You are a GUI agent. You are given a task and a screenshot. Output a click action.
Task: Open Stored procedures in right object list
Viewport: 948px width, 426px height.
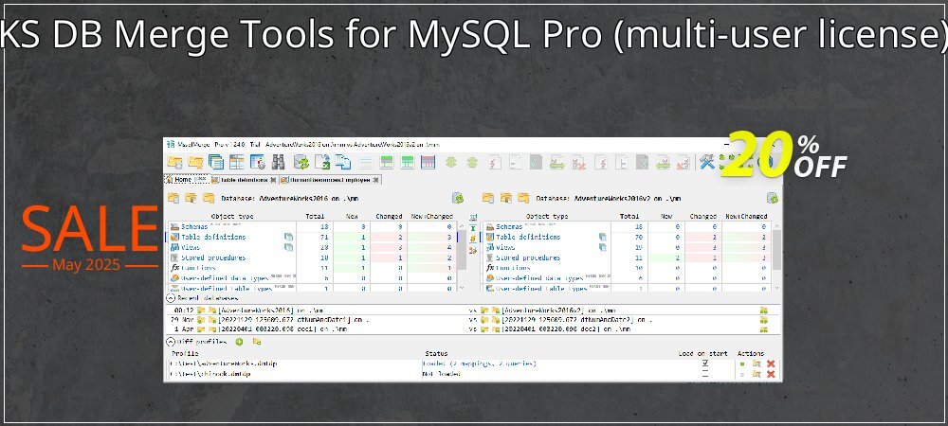coord(528,257)
